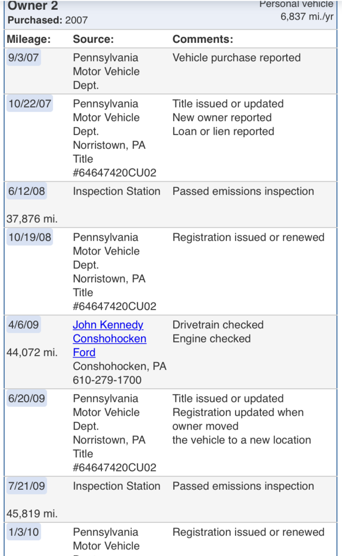The height and width of the screenshot is (556, 342).
Task: Click the 6/12/08 date badge
Action: pos(27,191)
